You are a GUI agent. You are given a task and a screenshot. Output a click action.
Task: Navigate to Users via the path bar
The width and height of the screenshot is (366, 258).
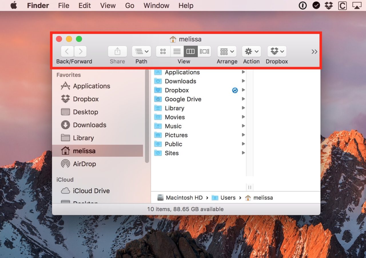[x=228, y=197]
